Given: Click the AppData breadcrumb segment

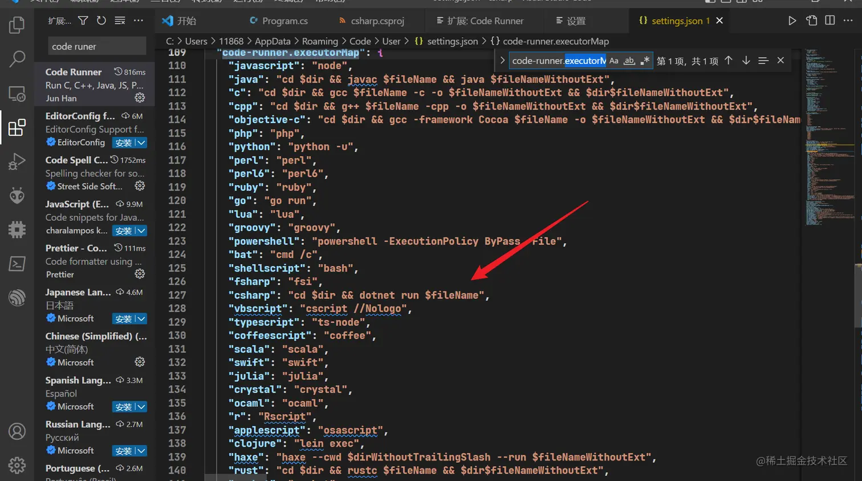Looking at the screenshot, I should tap(273, 41).
